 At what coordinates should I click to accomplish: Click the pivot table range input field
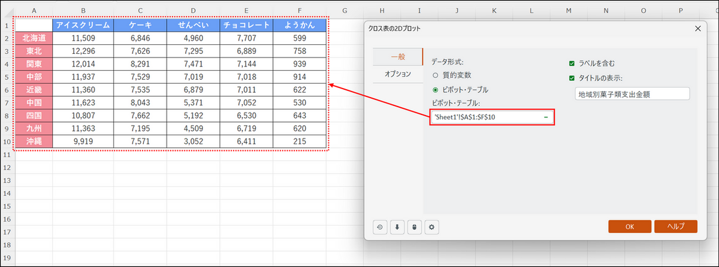click(485, 117)
